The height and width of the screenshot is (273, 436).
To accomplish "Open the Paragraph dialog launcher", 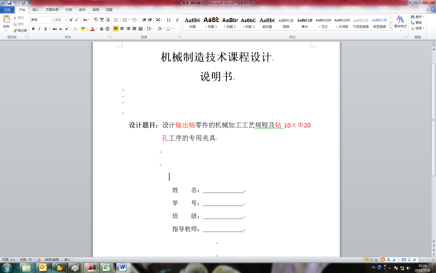I will click(x=179, y=37).
